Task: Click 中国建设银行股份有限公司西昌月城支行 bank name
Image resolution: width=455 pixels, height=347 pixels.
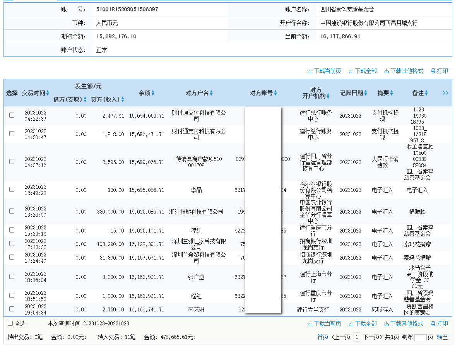Action: click(x=368, y=23)
